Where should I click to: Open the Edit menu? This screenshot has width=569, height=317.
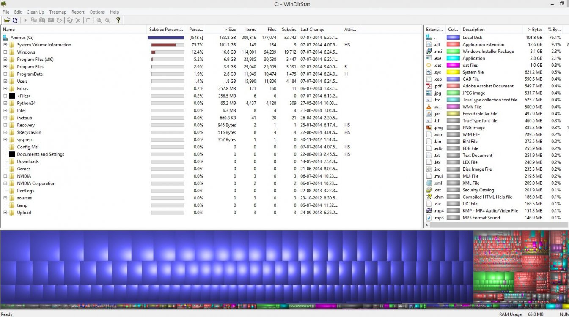(x=18, y=12)
